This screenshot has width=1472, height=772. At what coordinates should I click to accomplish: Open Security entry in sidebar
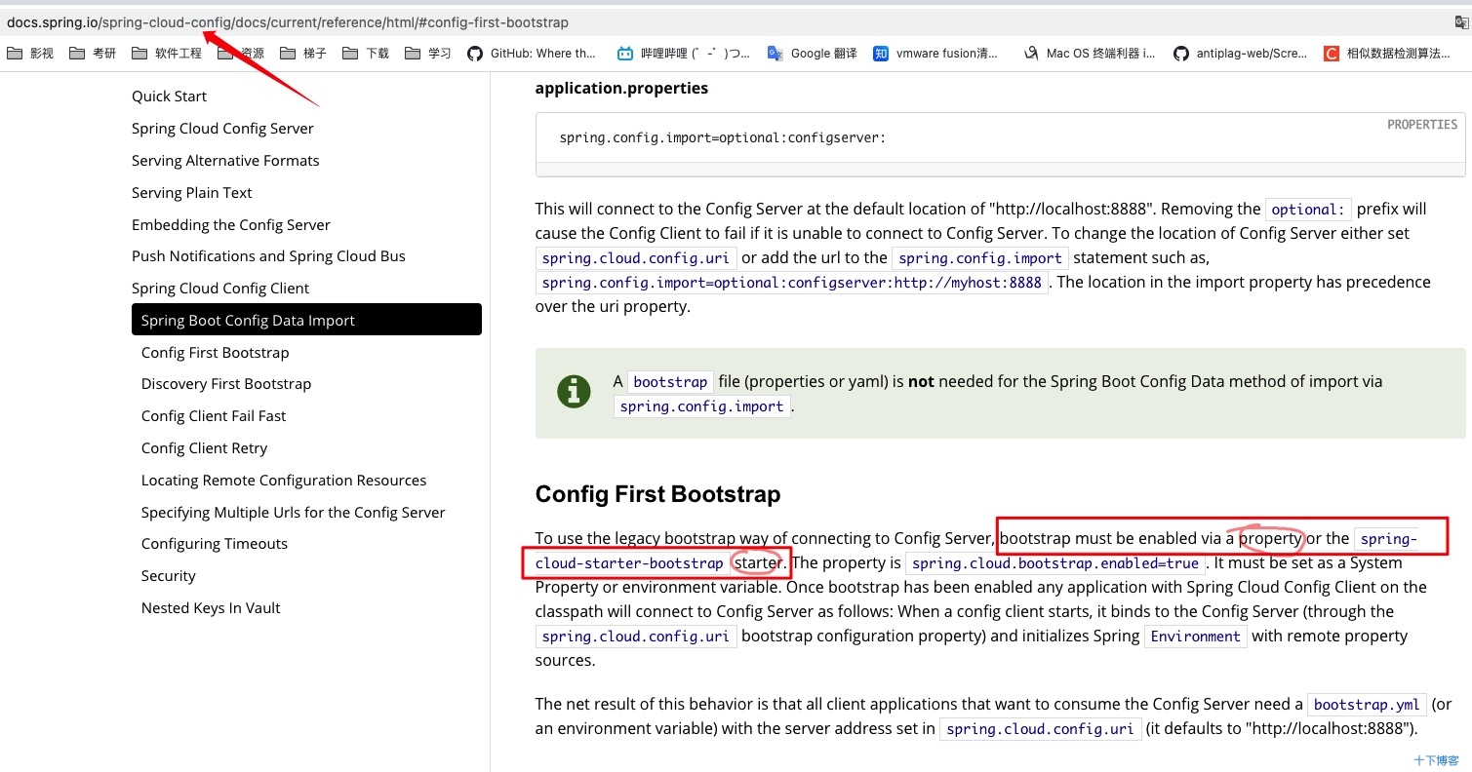[x=168, y=575]
